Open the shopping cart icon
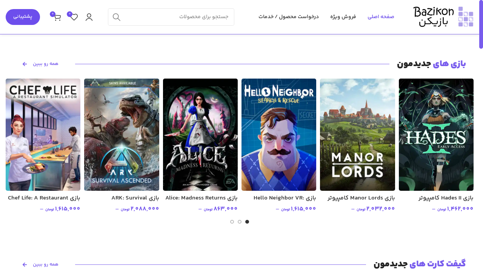Screen dimensions: 483x272 (57, 17)
